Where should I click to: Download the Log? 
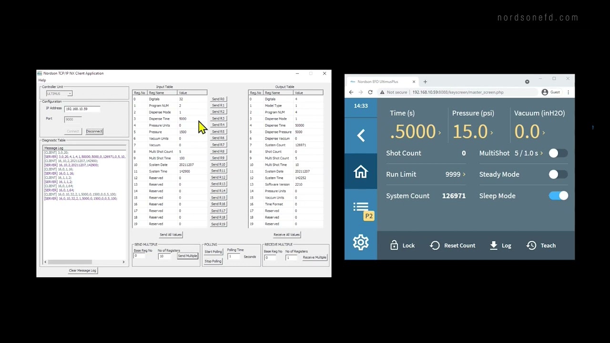click(x=500, y=245)
